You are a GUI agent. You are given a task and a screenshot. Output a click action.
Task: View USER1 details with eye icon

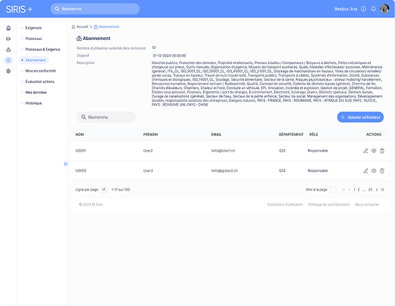tap(374, 151)
